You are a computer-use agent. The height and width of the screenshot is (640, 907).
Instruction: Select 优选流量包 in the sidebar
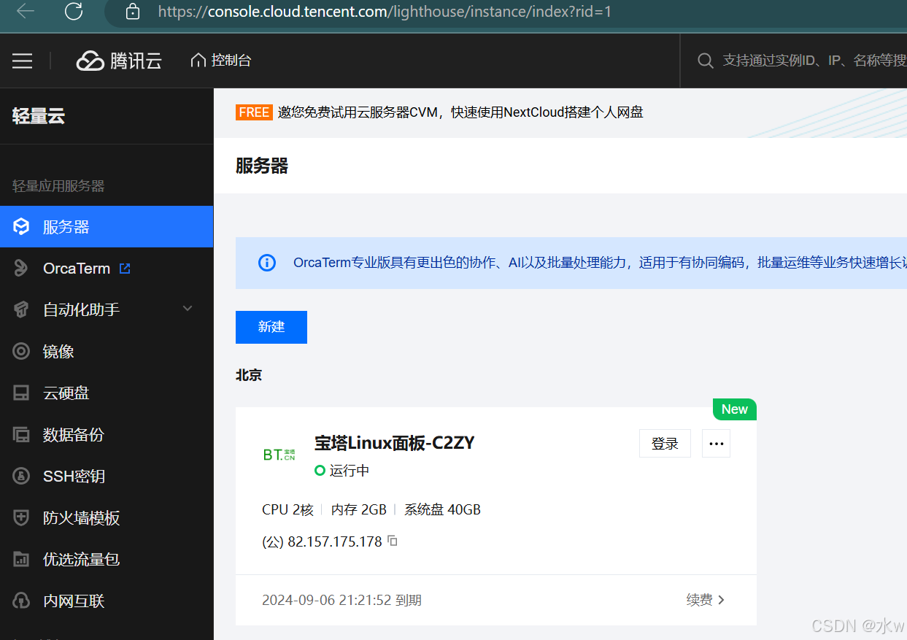107,560
